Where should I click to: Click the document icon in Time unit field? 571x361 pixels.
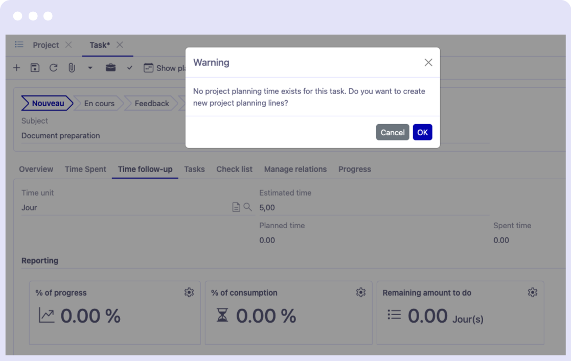(x=236, y=207)
